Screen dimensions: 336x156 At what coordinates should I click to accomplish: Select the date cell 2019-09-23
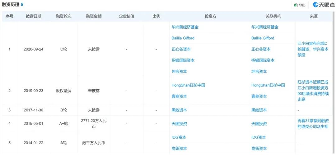pyautogui.click(x=33, y=91)
